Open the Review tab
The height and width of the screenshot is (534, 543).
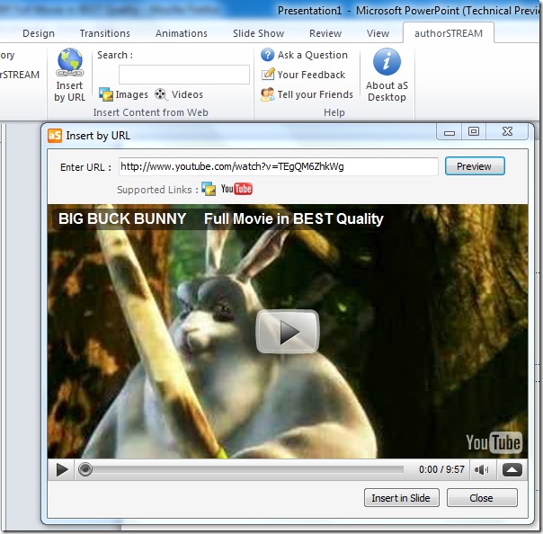pyautogui.click(x=325, y=33)
